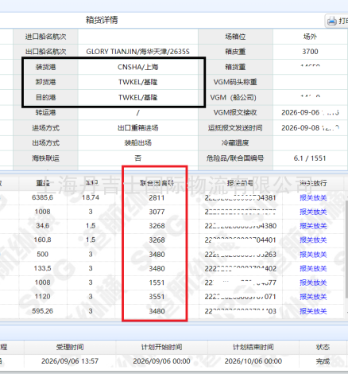This screenshot has height=374, width=348.
Task: Select the tare weight value 3700
Action: click(x=310, y=52)
